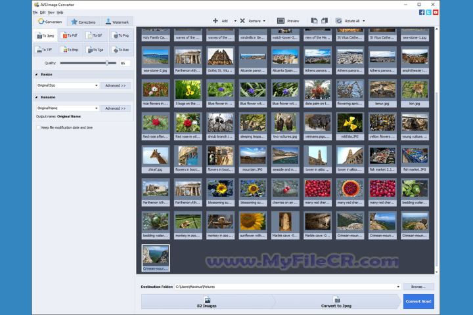473x315 pixels.
Task: Click the Remove X icon
Action: pyautogui.click(x=242, y=21)
